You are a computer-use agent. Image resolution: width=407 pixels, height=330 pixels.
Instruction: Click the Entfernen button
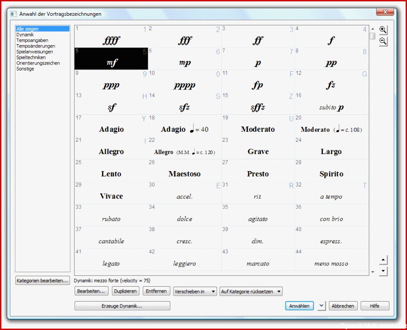[x=156, y=291]
